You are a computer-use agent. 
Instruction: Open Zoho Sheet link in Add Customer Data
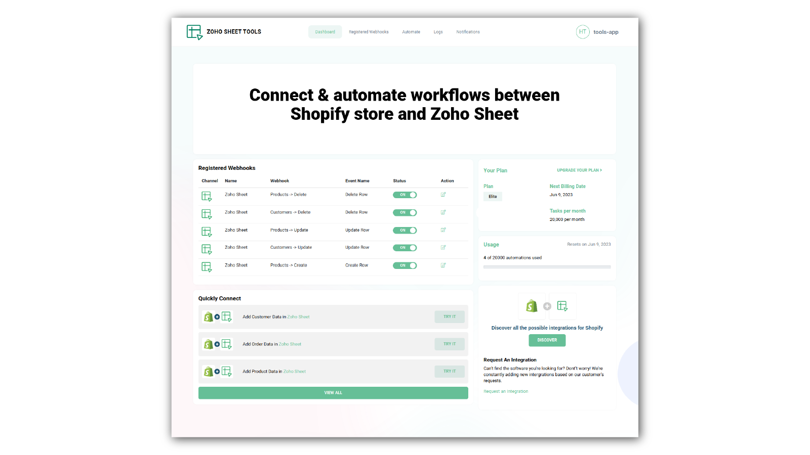point(298,317)
